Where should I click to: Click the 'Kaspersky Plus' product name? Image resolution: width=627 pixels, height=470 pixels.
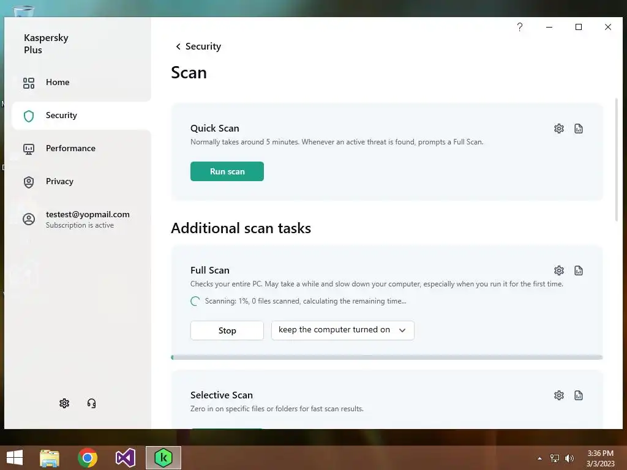click(x=46, y=43)
